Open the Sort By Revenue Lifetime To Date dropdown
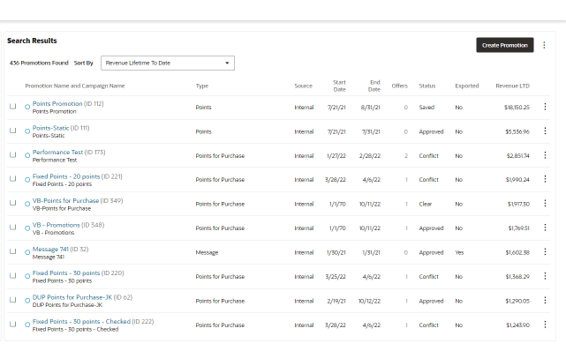The height and width of the screenshot is (351, 566). point(168,63)
